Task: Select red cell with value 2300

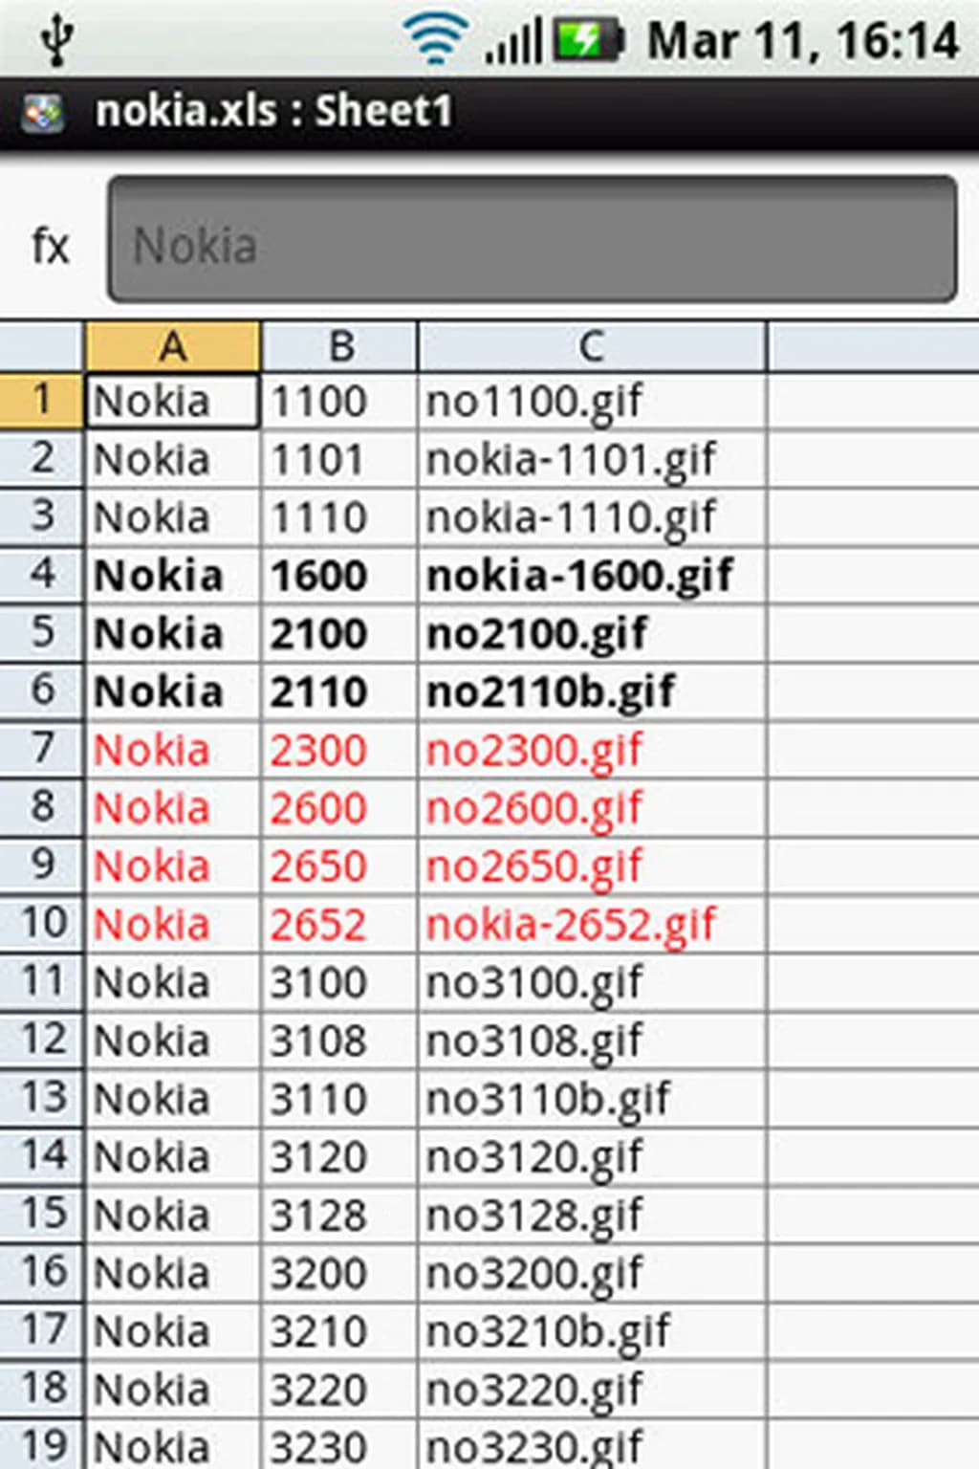Action: click(339, 751)
